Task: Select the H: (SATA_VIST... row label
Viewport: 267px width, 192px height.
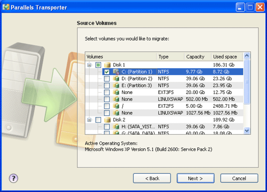Action: [138, 126]
